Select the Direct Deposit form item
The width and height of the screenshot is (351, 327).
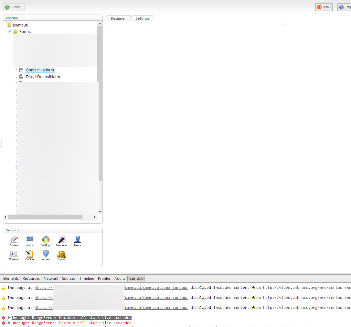click(x=43, y=77)
